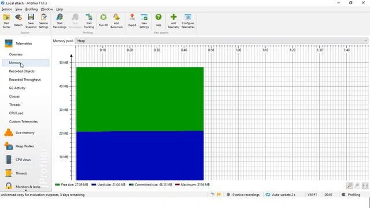Detach from the profiled JVM

[x=18, y=20]
